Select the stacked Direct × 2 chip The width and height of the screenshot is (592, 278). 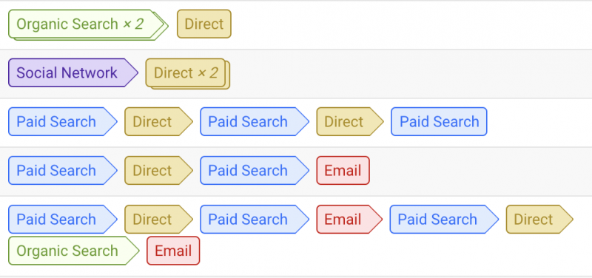click(188, 73)
